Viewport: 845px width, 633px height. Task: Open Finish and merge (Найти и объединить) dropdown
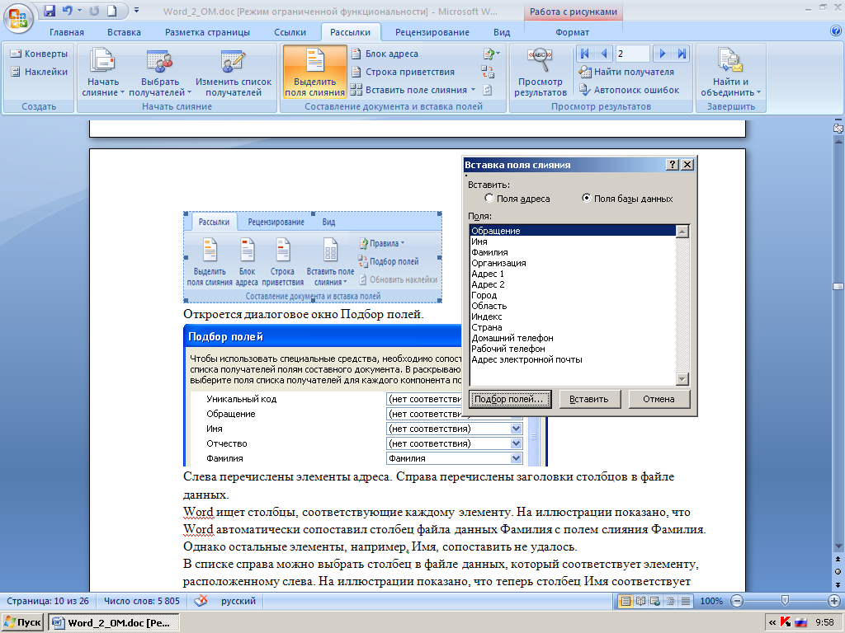(x=731, y=72)
